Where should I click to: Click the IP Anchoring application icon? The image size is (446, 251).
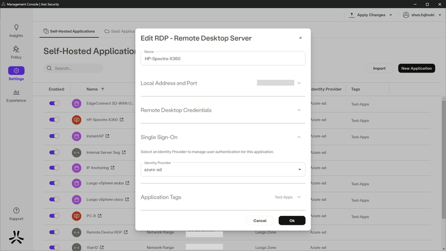76,168
